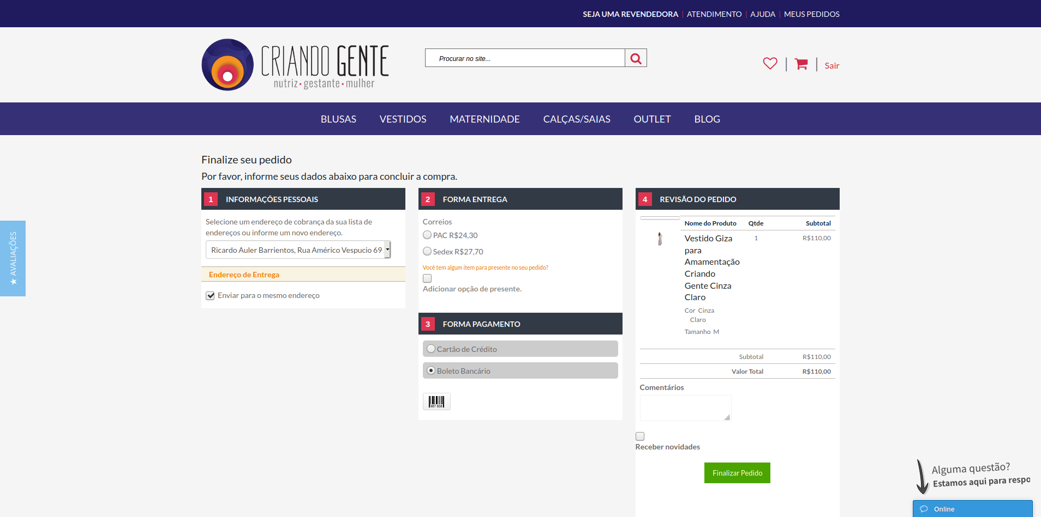Open the Blusas menu
Screen dimensions: 1041x517
[338, 119]
